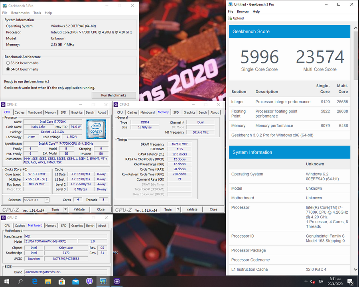The height and width of the screenshot is (287, 359).
Task: Expand Tools dropdown arrow in CPU-Z processor window
Action: [x=65, y=209]
